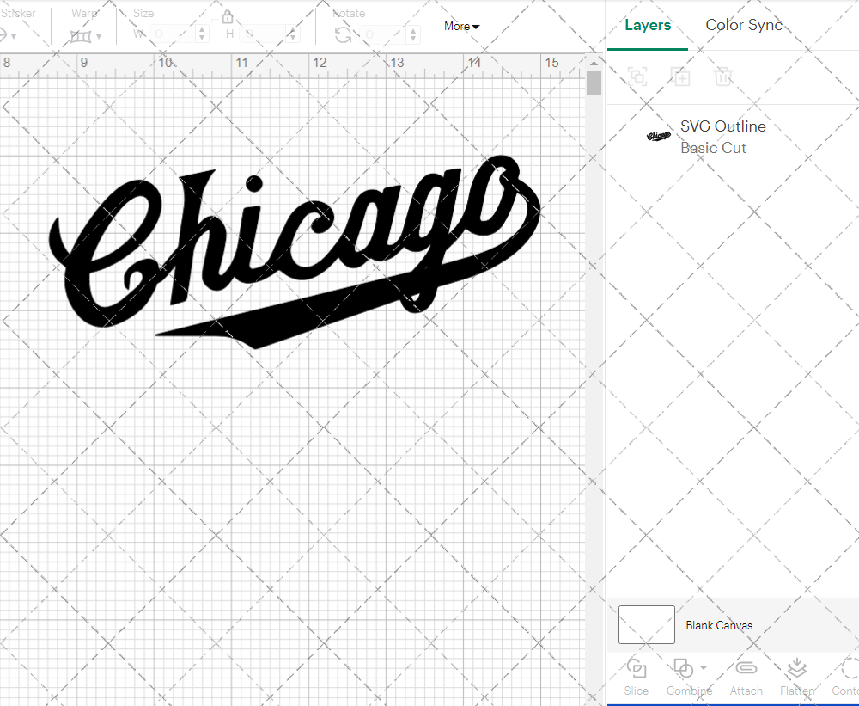
Task: Click the Delete trash icon
Action: (723, 77)
